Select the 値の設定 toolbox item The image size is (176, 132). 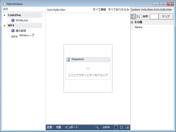point(21,31)
